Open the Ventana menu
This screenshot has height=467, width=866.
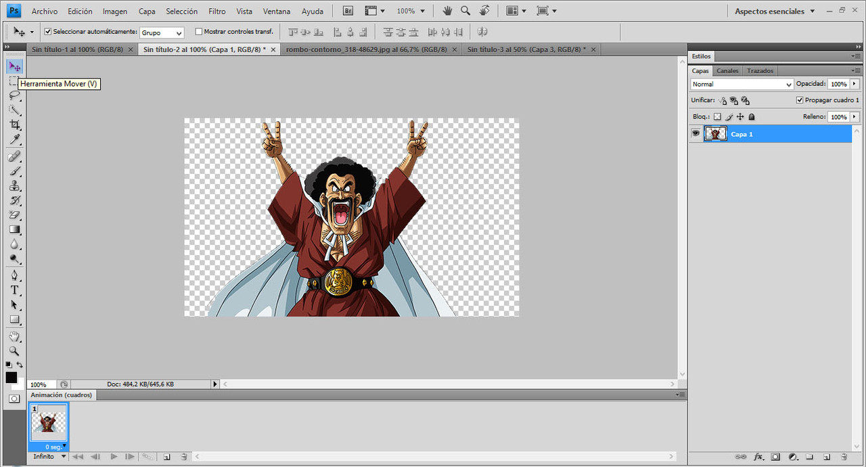[x=277, y=12]
